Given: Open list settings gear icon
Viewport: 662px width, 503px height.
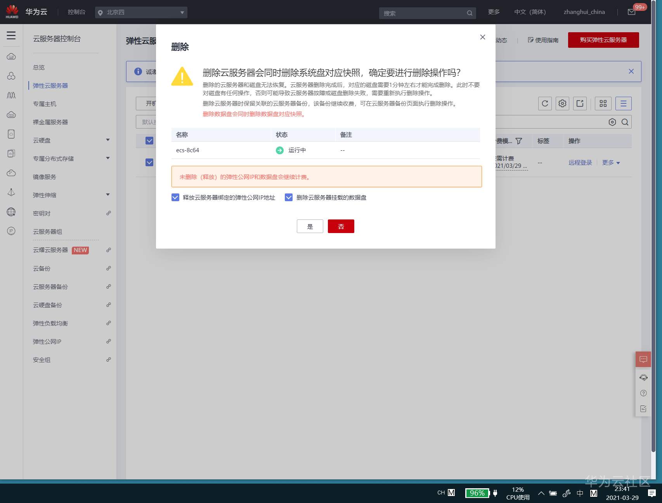Looking at the screenshot, I should pos(562,103).
